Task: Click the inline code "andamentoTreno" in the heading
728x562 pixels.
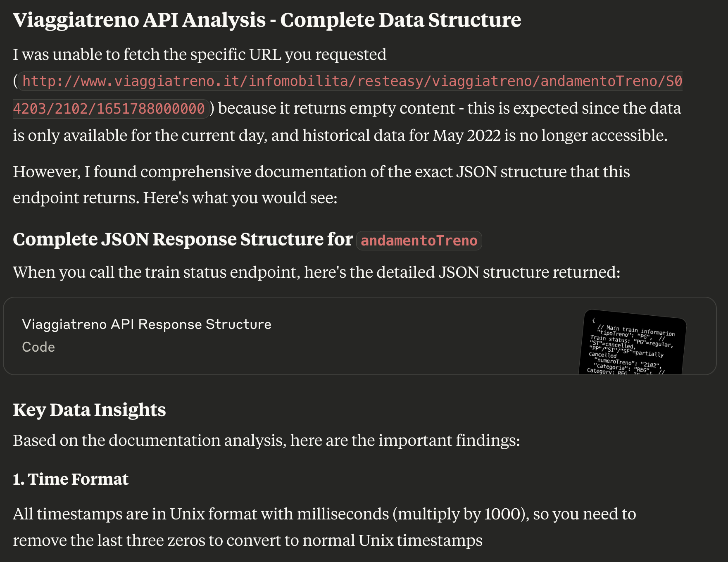Action: click(x=419, y=241)
